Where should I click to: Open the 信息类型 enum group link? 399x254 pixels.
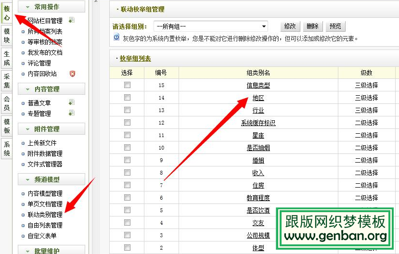pyautogui.click(x=258, y=85)
